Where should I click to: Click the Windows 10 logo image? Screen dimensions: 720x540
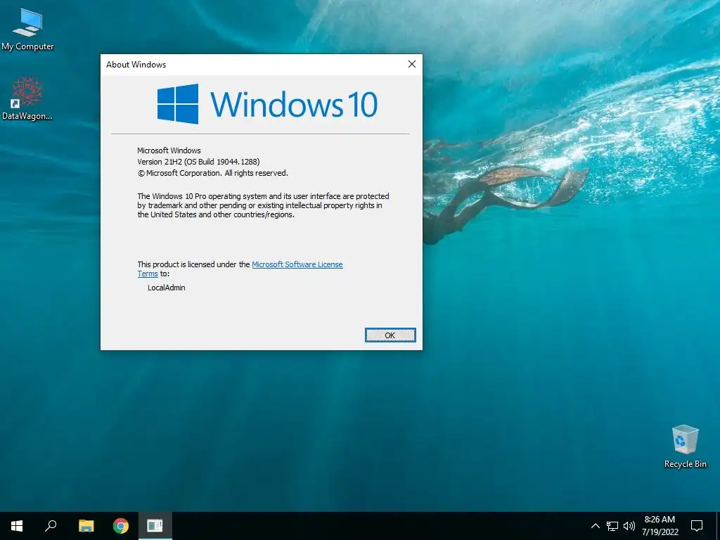(x=267, y=104)
